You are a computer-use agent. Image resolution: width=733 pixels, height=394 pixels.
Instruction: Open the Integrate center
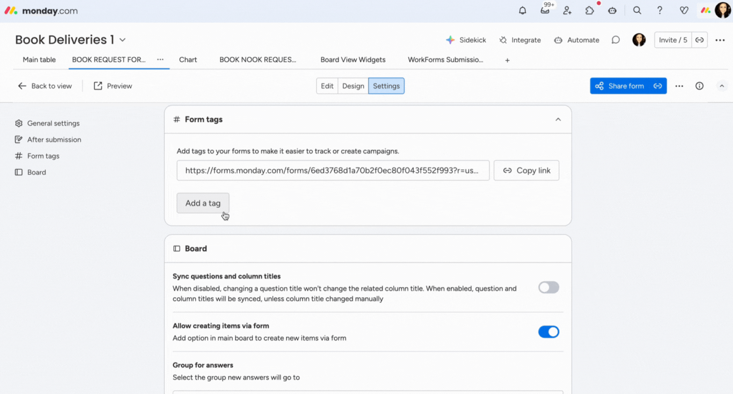(520, 40)
